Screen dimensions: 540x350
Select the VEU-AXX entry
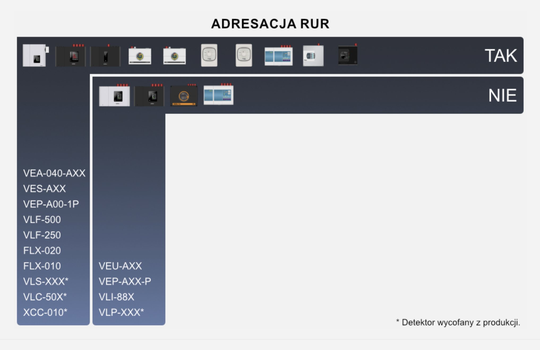[120, 266]
